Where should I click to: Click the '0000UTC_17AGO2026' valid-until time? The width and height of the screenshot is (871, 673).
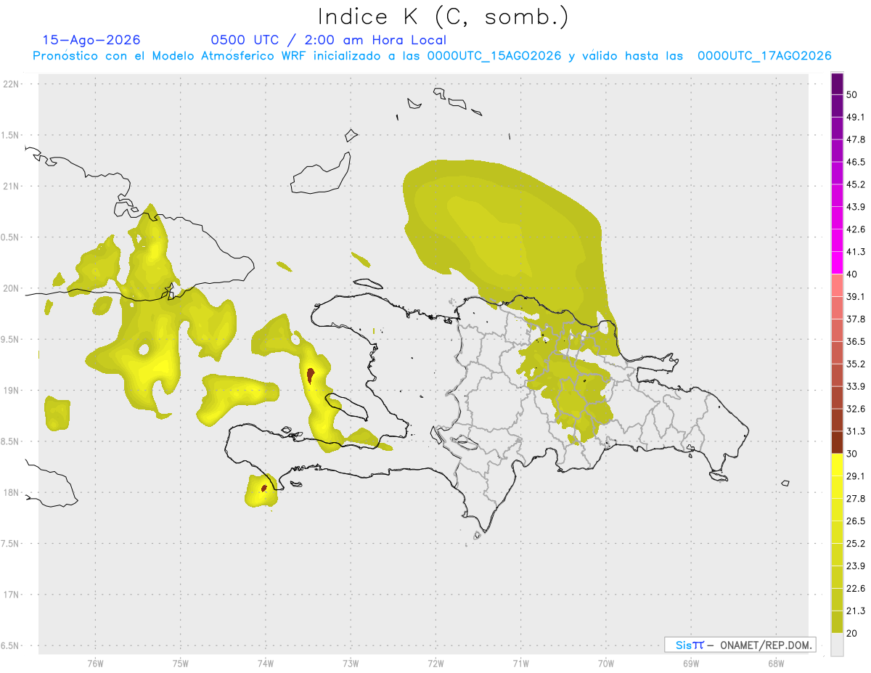764,56
